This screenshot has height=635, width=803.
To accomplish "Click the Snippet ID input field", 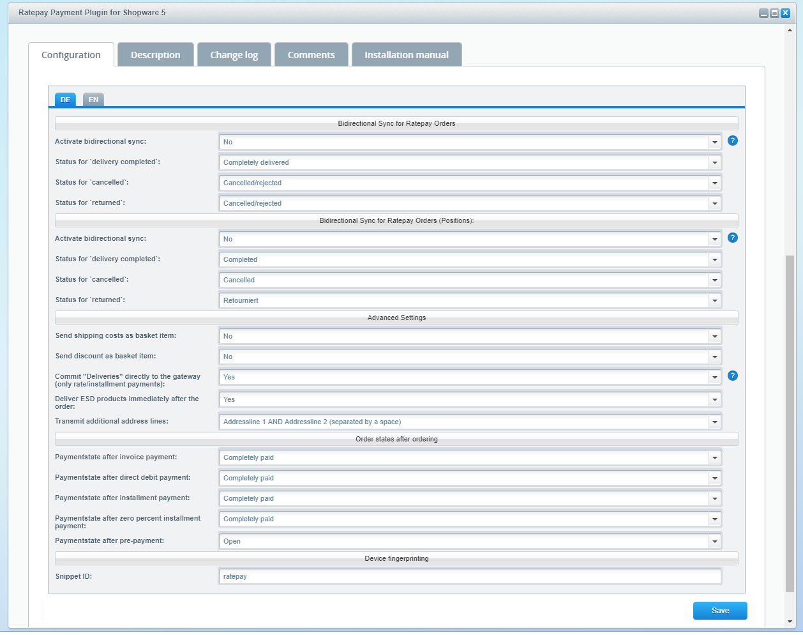I will click(470, 577).
